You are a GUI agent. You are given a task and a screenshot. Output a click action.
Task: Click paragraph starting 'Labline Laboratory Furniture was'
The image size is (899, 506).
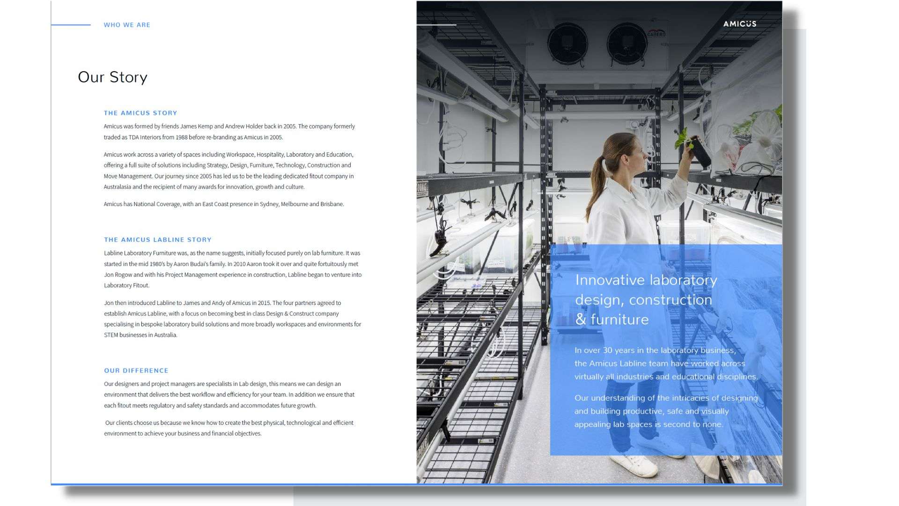coord(233,269)
